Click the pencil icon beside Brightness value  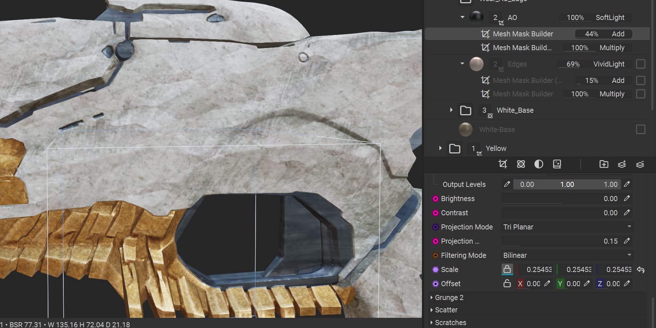pos(627,199)
